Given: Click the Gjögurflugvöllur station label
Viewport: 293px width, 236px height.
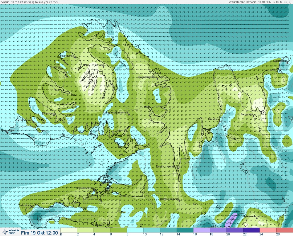Looking at the screenshot, I should 148,77.
